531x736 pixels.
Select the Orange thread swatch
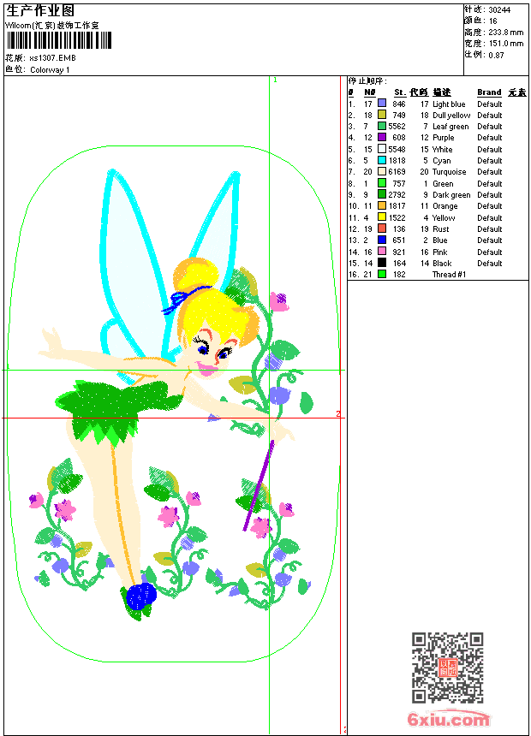tap(382, 205)
